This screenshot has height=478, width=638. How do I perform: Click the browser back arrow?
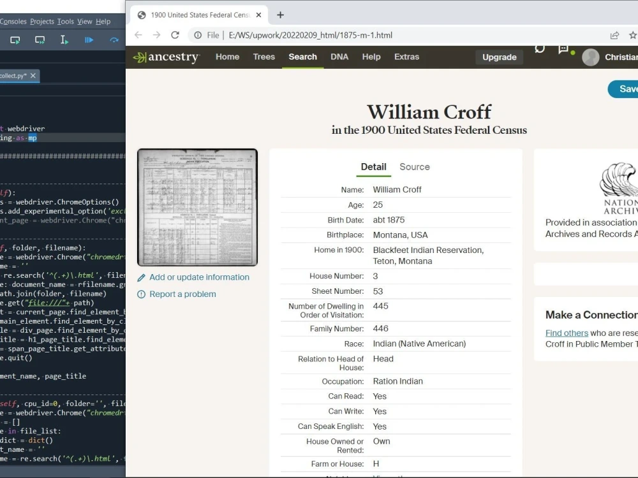pyautogui.click(x=138, y=35)
